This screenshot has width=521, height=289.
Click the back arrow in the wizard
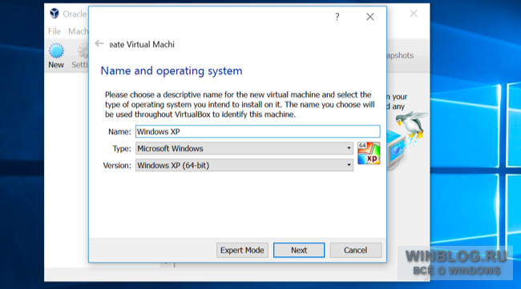tap(99, 44)
